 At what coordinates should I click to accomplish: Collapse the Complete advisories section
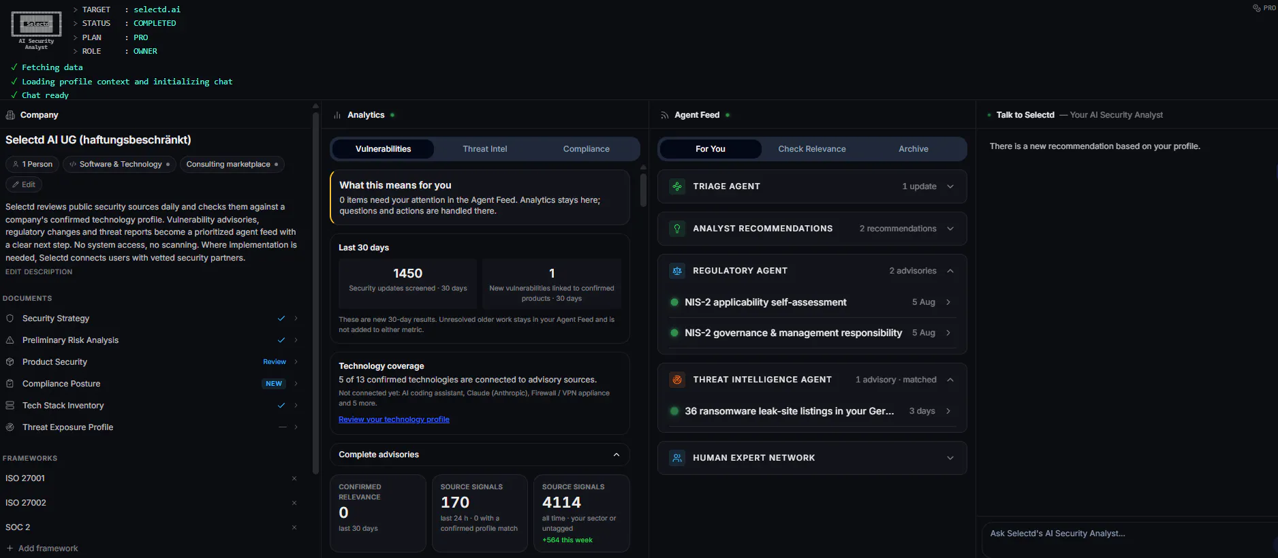pos(617,455)
